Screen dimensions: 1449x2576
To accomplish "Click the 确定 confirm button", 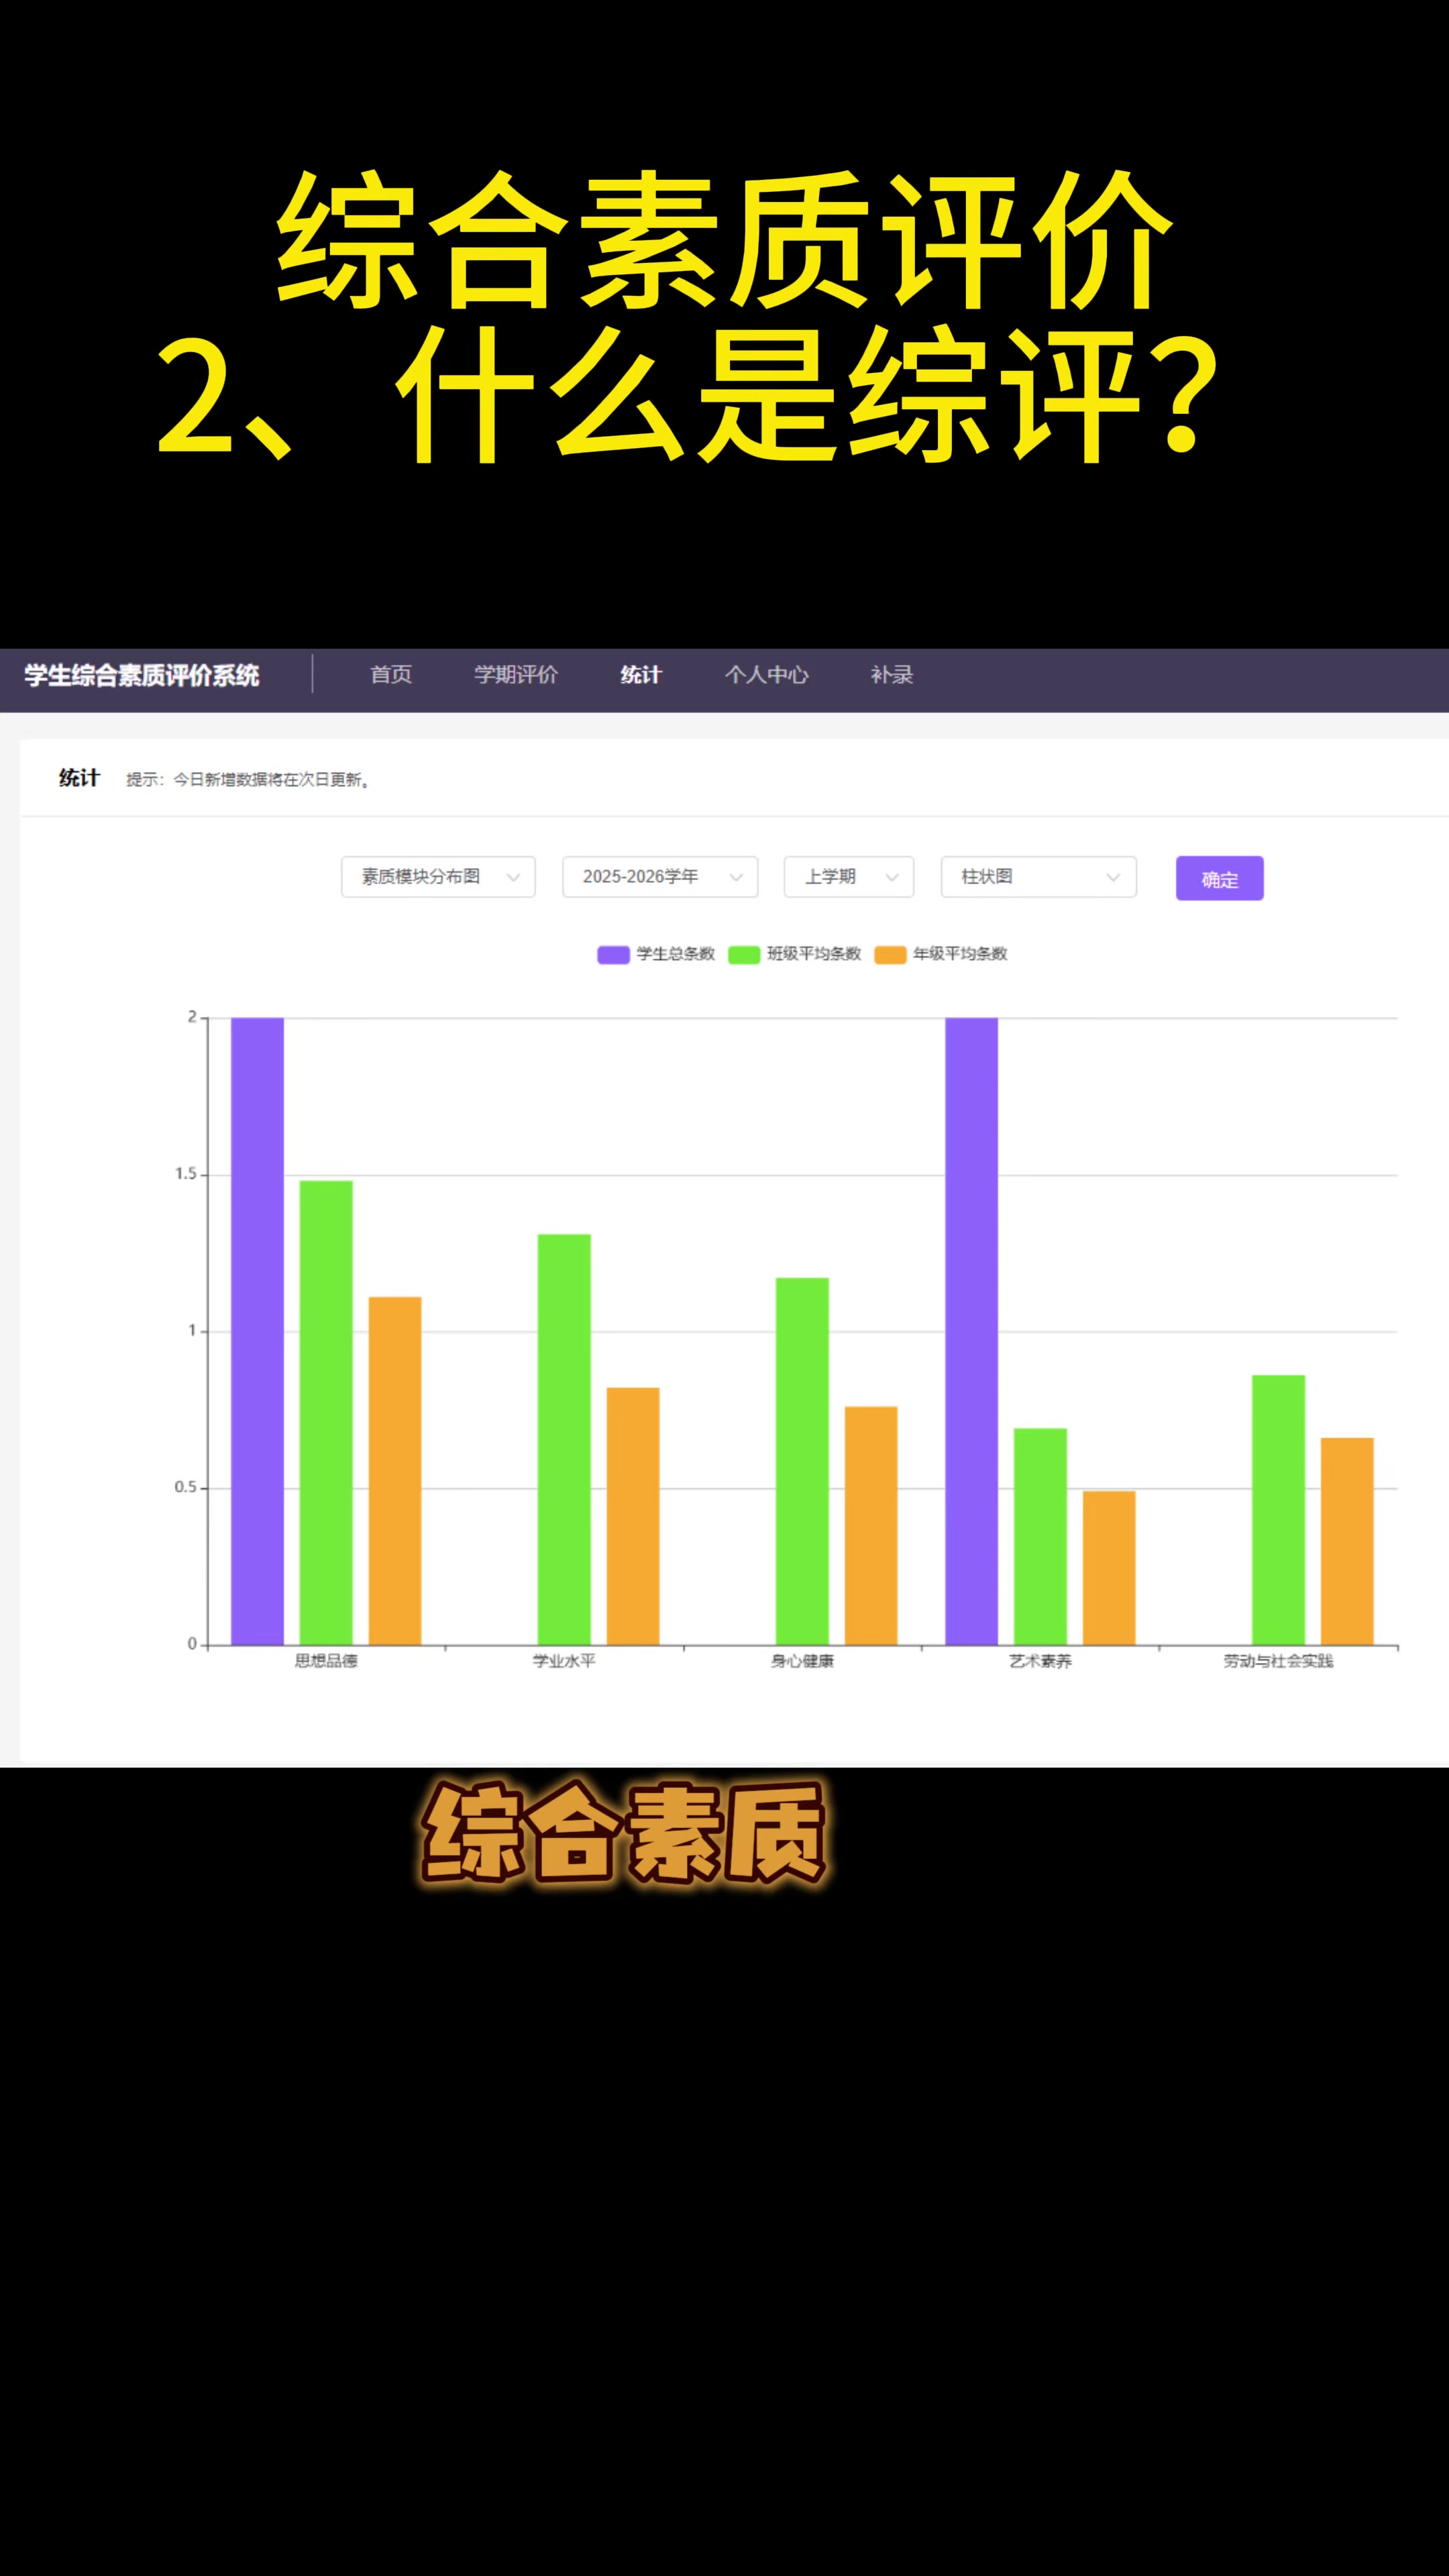I will click(x=1219, y=879).
